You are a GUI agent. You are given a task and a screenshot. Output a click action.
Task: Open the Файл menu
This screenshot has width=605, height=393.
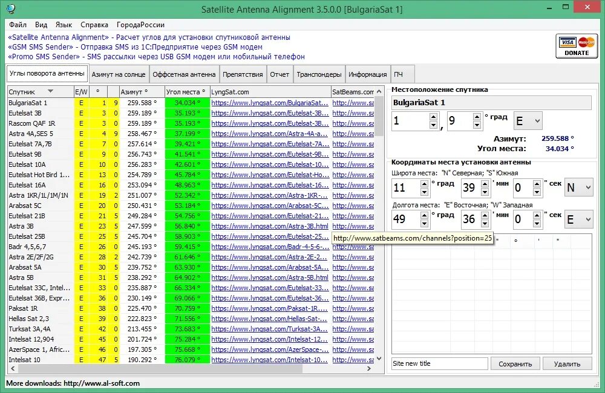(18, 25)
